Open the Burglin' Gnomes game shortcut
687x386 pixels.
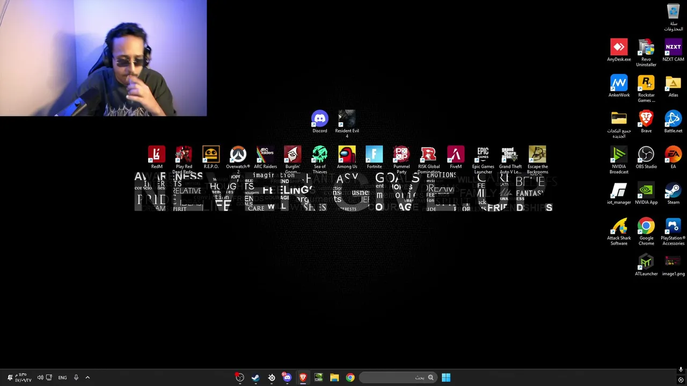(x=293, y=160)
